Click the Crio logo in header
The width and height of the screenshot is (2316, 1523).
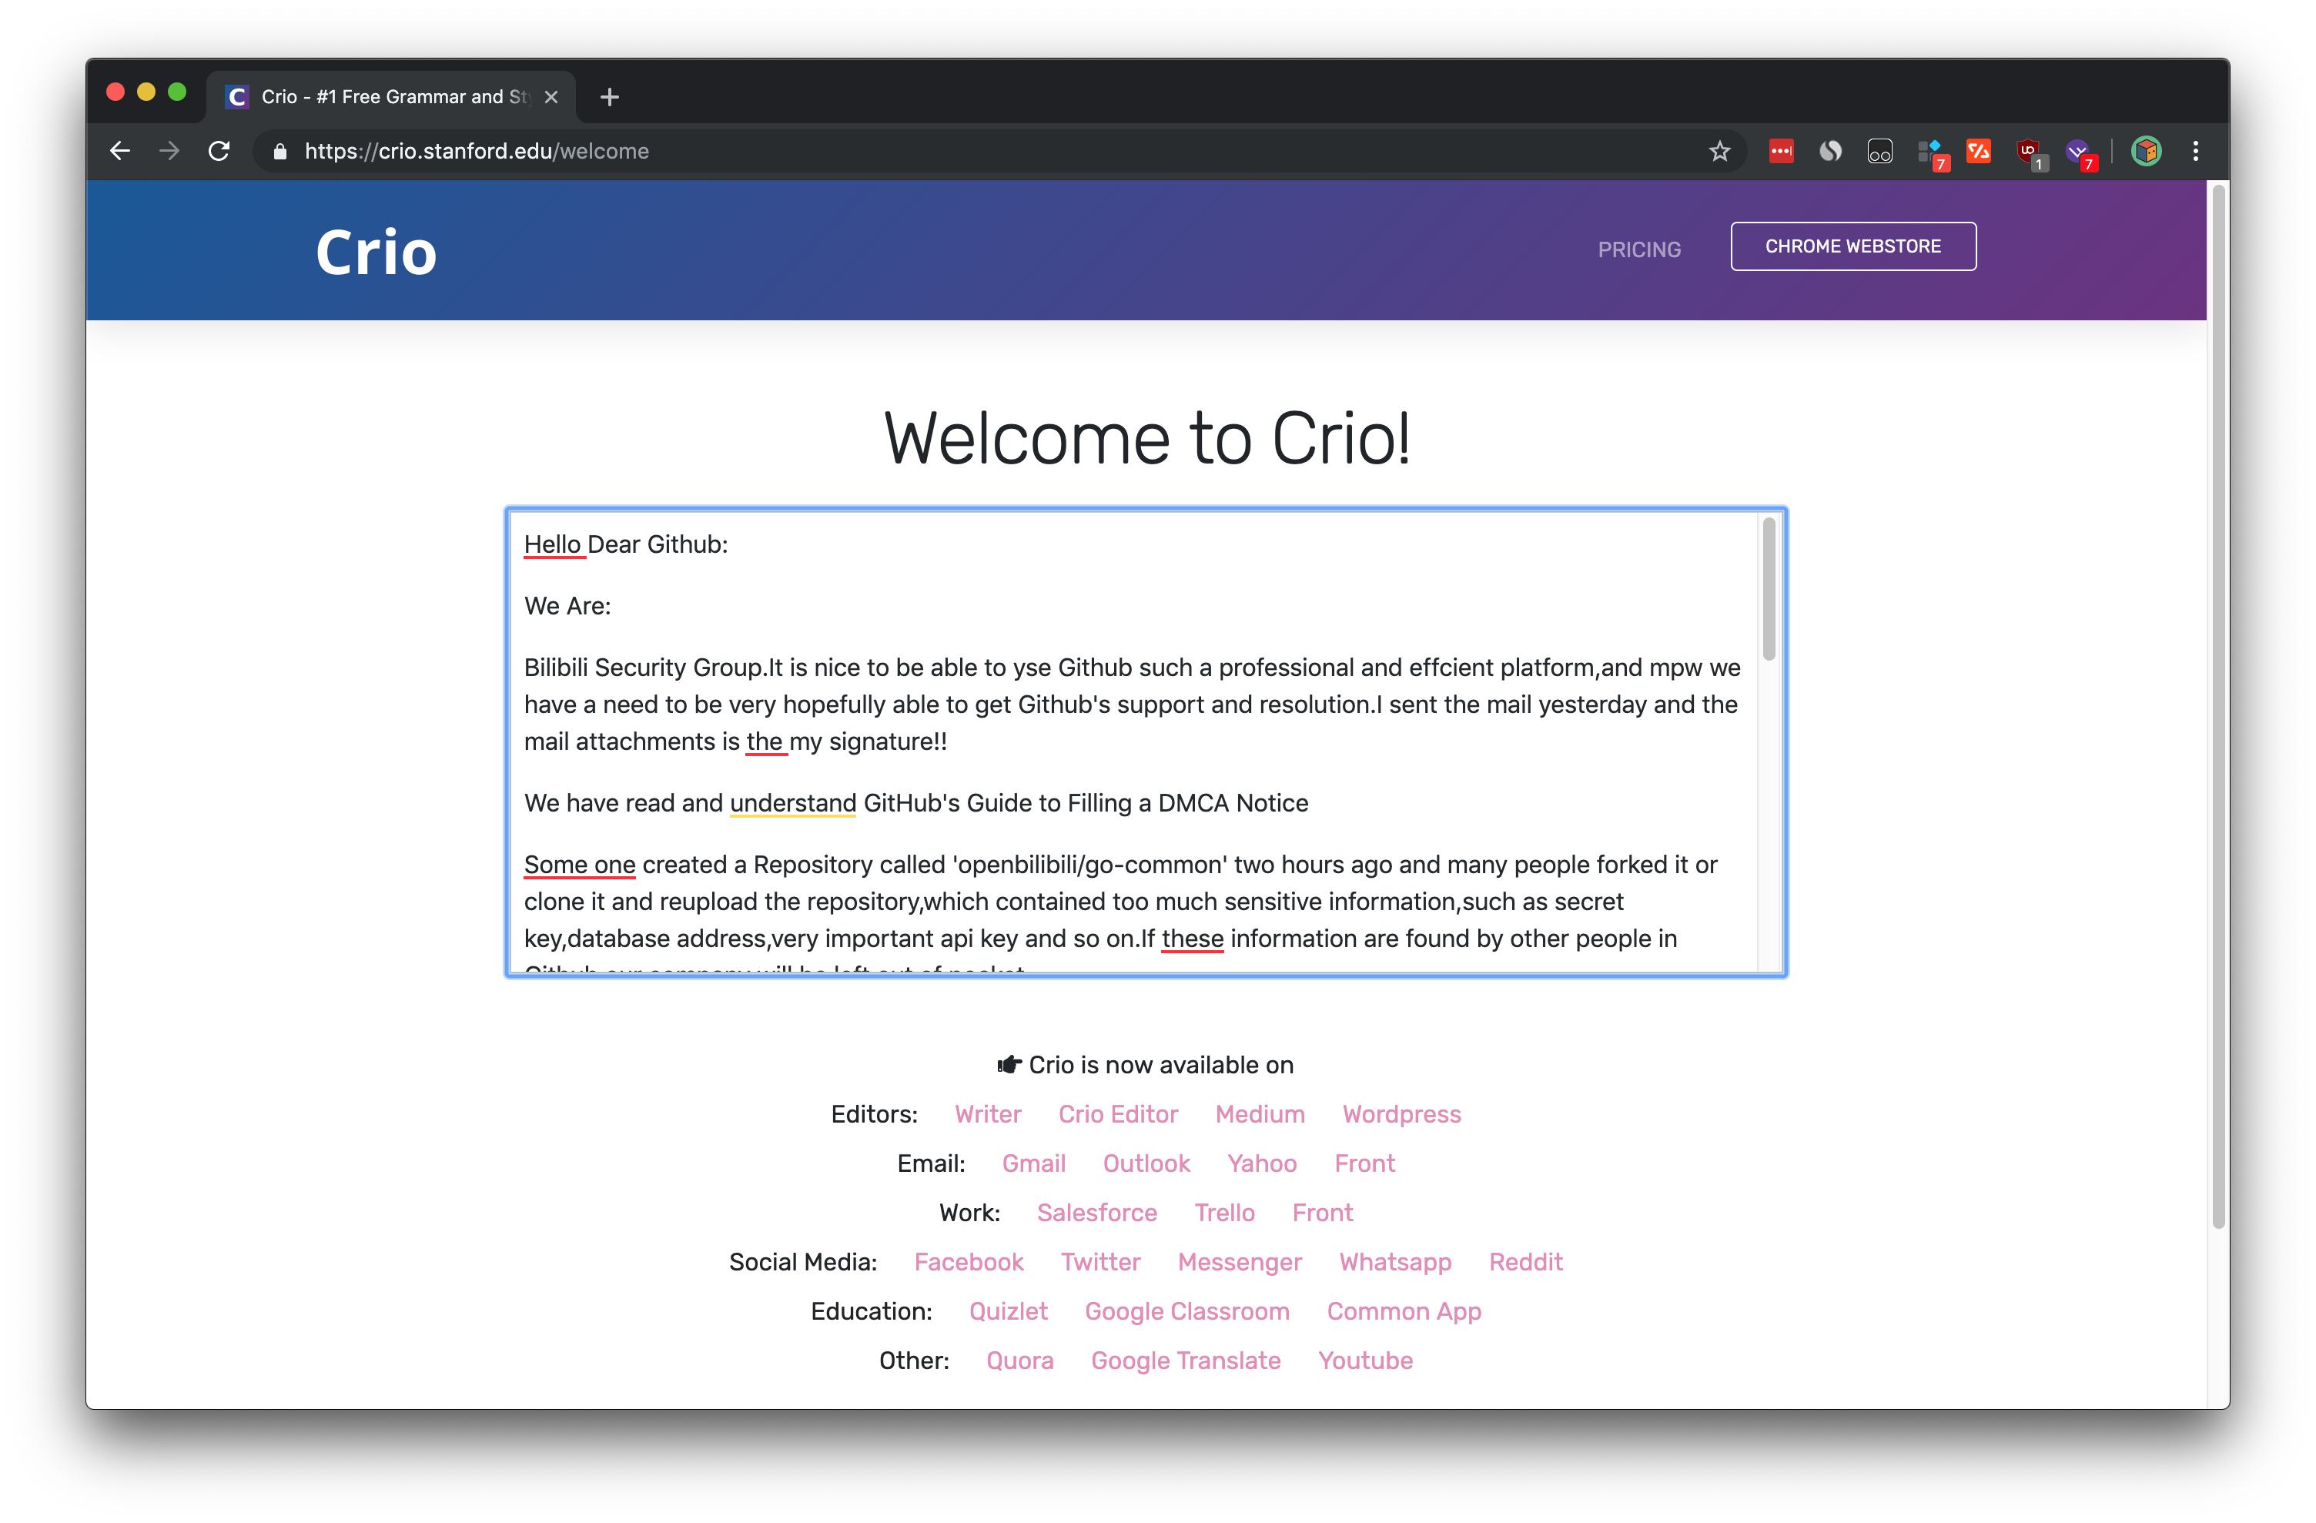[x=377, y=252]
